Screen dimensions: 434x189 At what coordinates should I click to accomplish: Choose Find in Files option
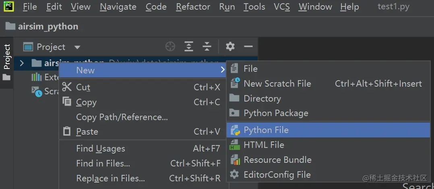point(103,164)
